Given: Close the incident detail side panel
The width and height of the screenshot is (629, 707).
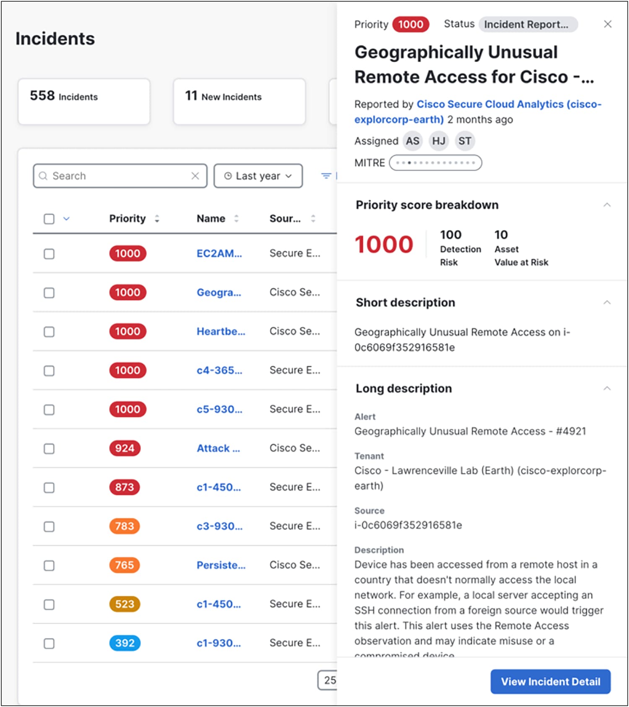Looking at the screenshot, I should pyautogui.click(x=608, y=24).
